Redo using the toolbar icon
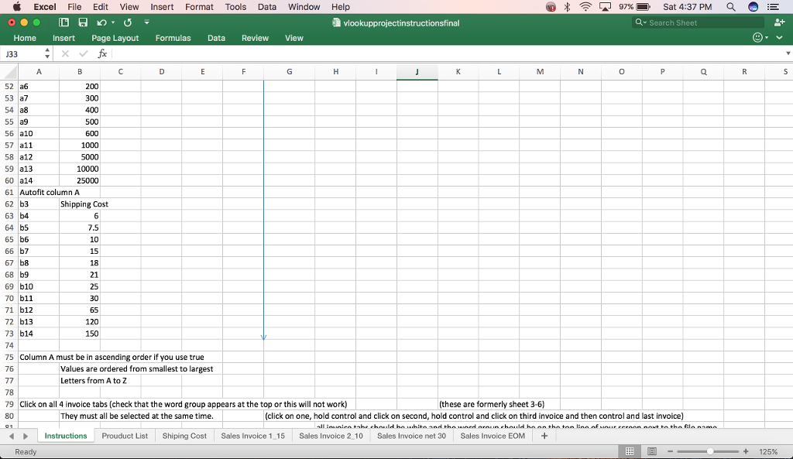This screenshot has height=459, width=793. [x=127, y=22]
